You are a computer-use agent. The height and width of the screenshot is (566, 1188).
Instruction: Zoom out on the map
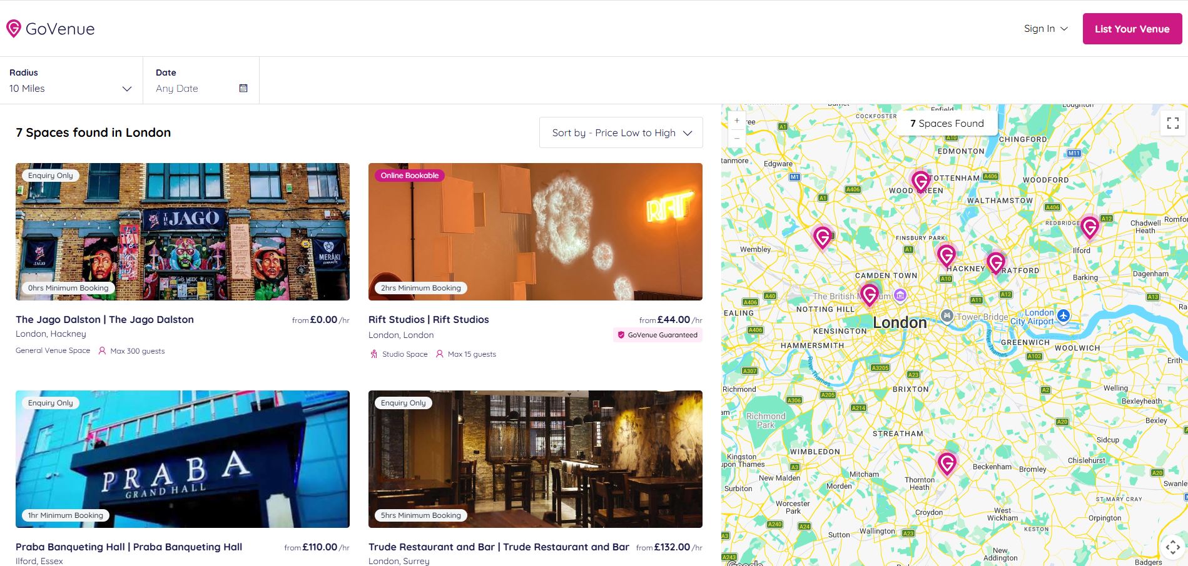tap(737, 138)
